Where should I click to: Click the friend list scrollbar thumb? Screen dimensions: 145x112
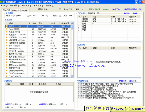coord(72,27)
